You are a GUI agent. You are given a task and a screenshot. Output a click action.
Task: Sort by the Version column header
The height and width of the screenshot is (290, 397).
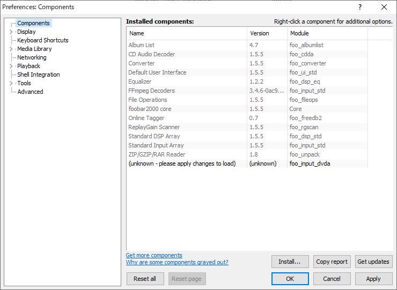[267, 33]
